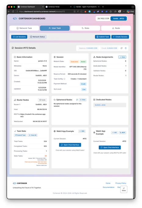The width and height of the screenshot is (142, 208).
Task: Open the footer Home link
Action: tap(108, 183)
